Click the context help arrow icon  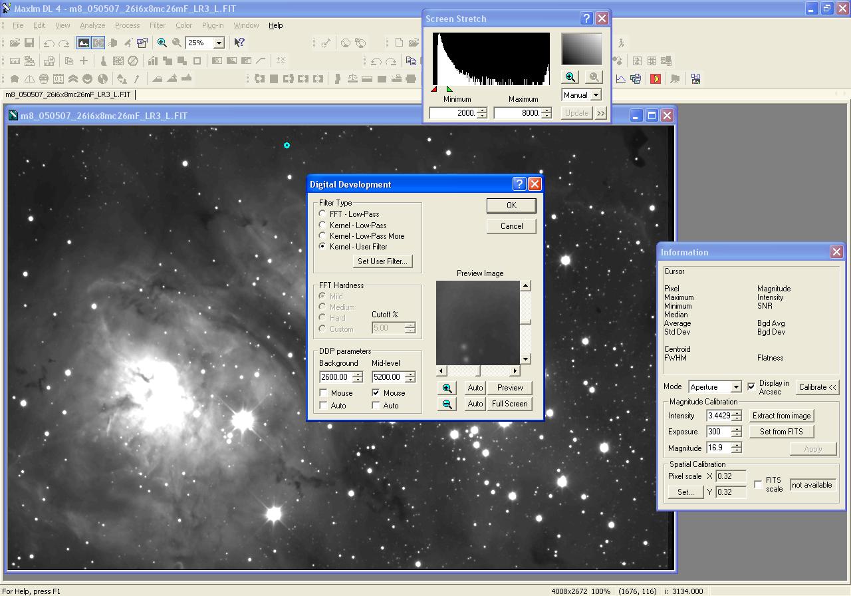(x=239, y=43)
